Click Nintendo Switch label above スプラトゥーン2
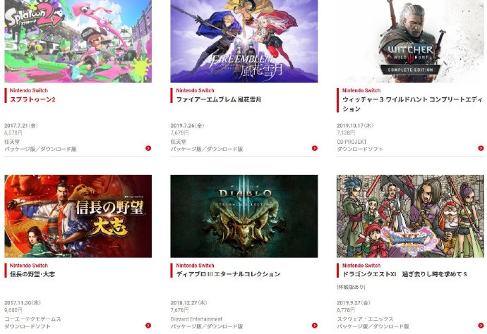Image resolution: width=487 pixels, height=334 pixels. [28, 91]
